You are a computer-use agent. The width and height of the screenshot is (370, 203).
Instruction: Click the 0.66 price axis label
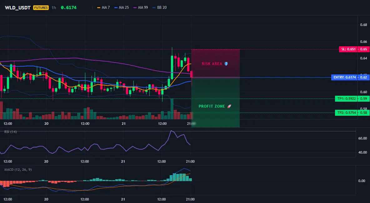364,42
